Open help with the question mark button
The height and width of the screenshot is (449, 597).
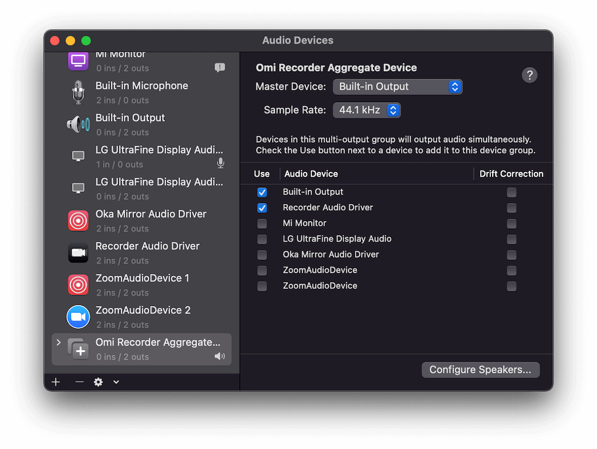pos(529,75)
